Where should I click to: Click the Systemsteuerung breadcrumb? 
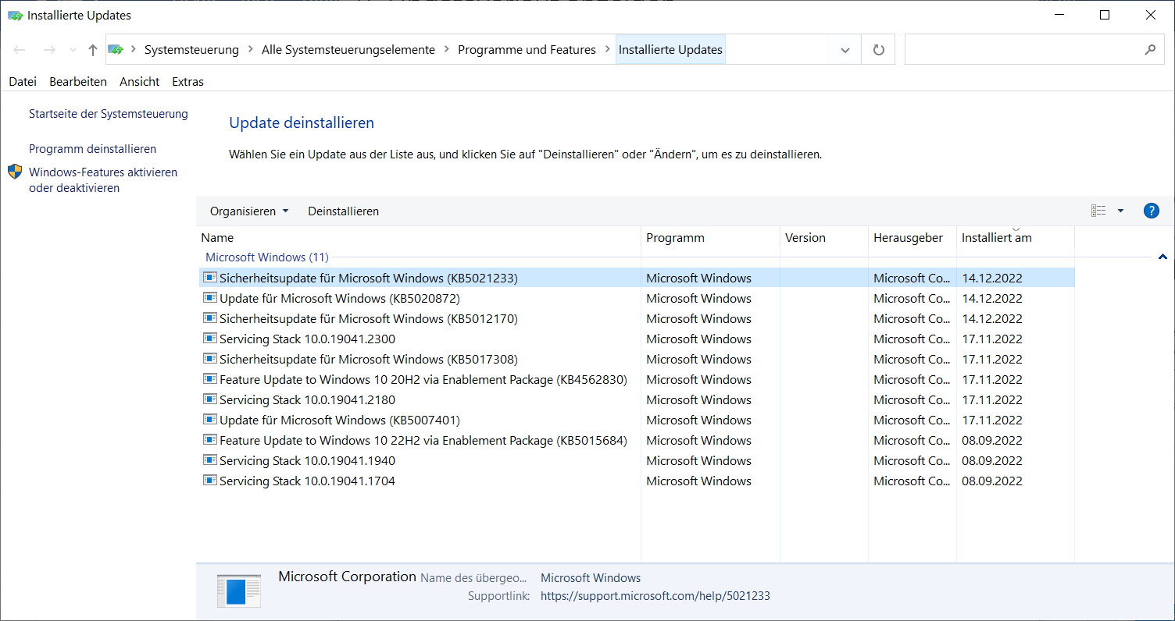pos(191,50)
